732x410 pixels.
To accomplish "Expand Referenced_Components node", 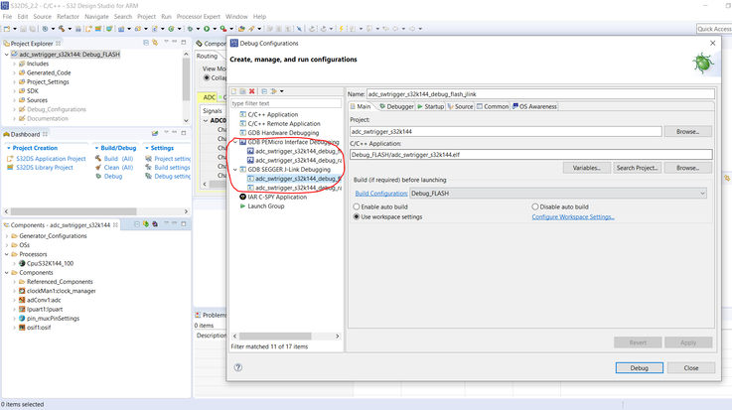I will (14, 282).
